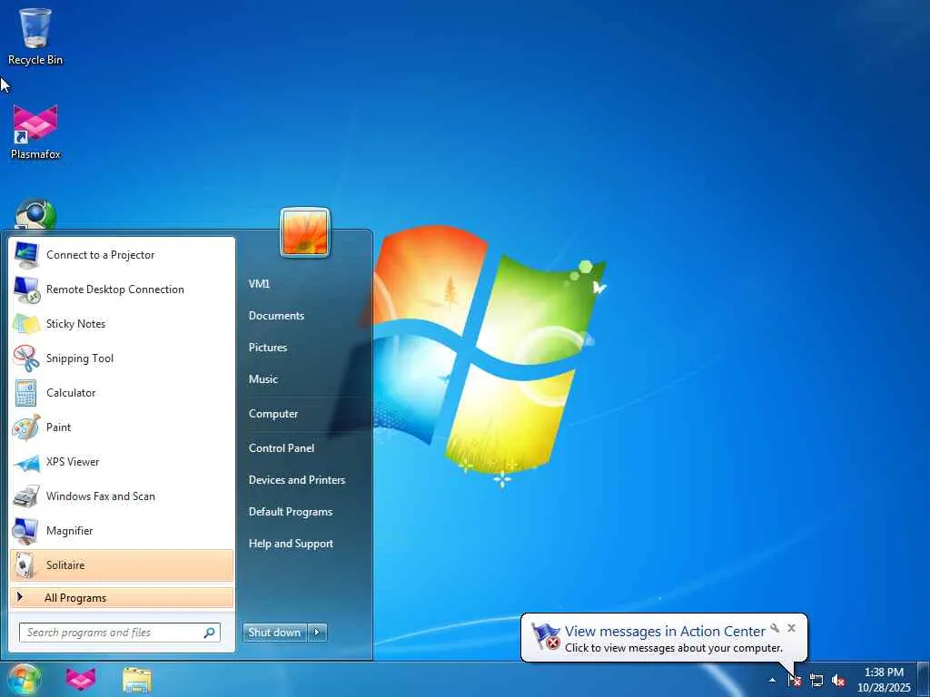Click the user account flower picture

pos(305,232)
